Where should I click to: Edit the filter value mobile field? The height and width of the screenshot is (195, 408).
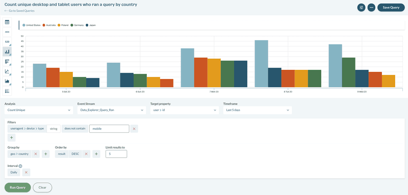(x=109, y=129)
